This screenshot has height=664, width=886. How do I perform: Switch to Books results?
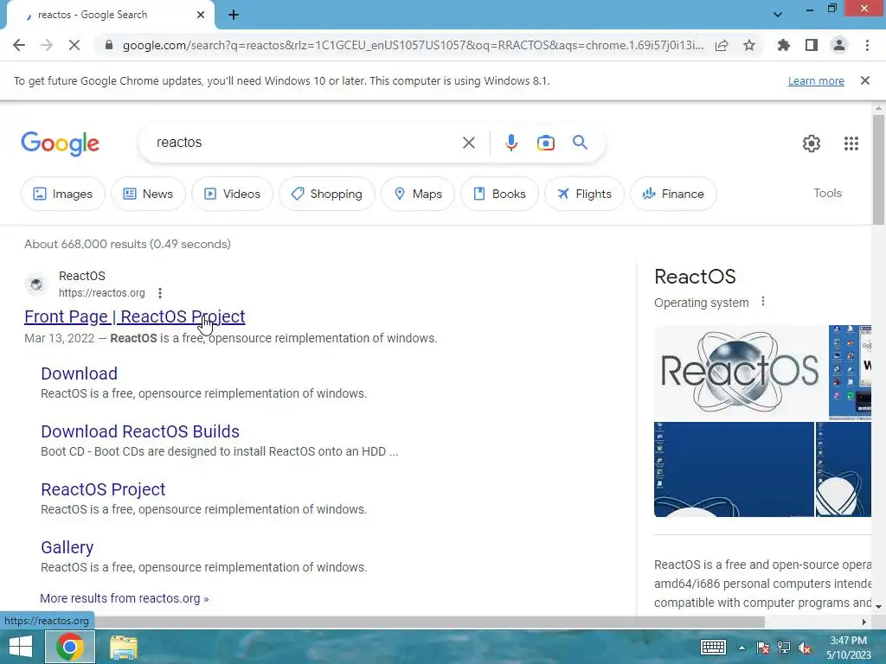pos(499,194)
